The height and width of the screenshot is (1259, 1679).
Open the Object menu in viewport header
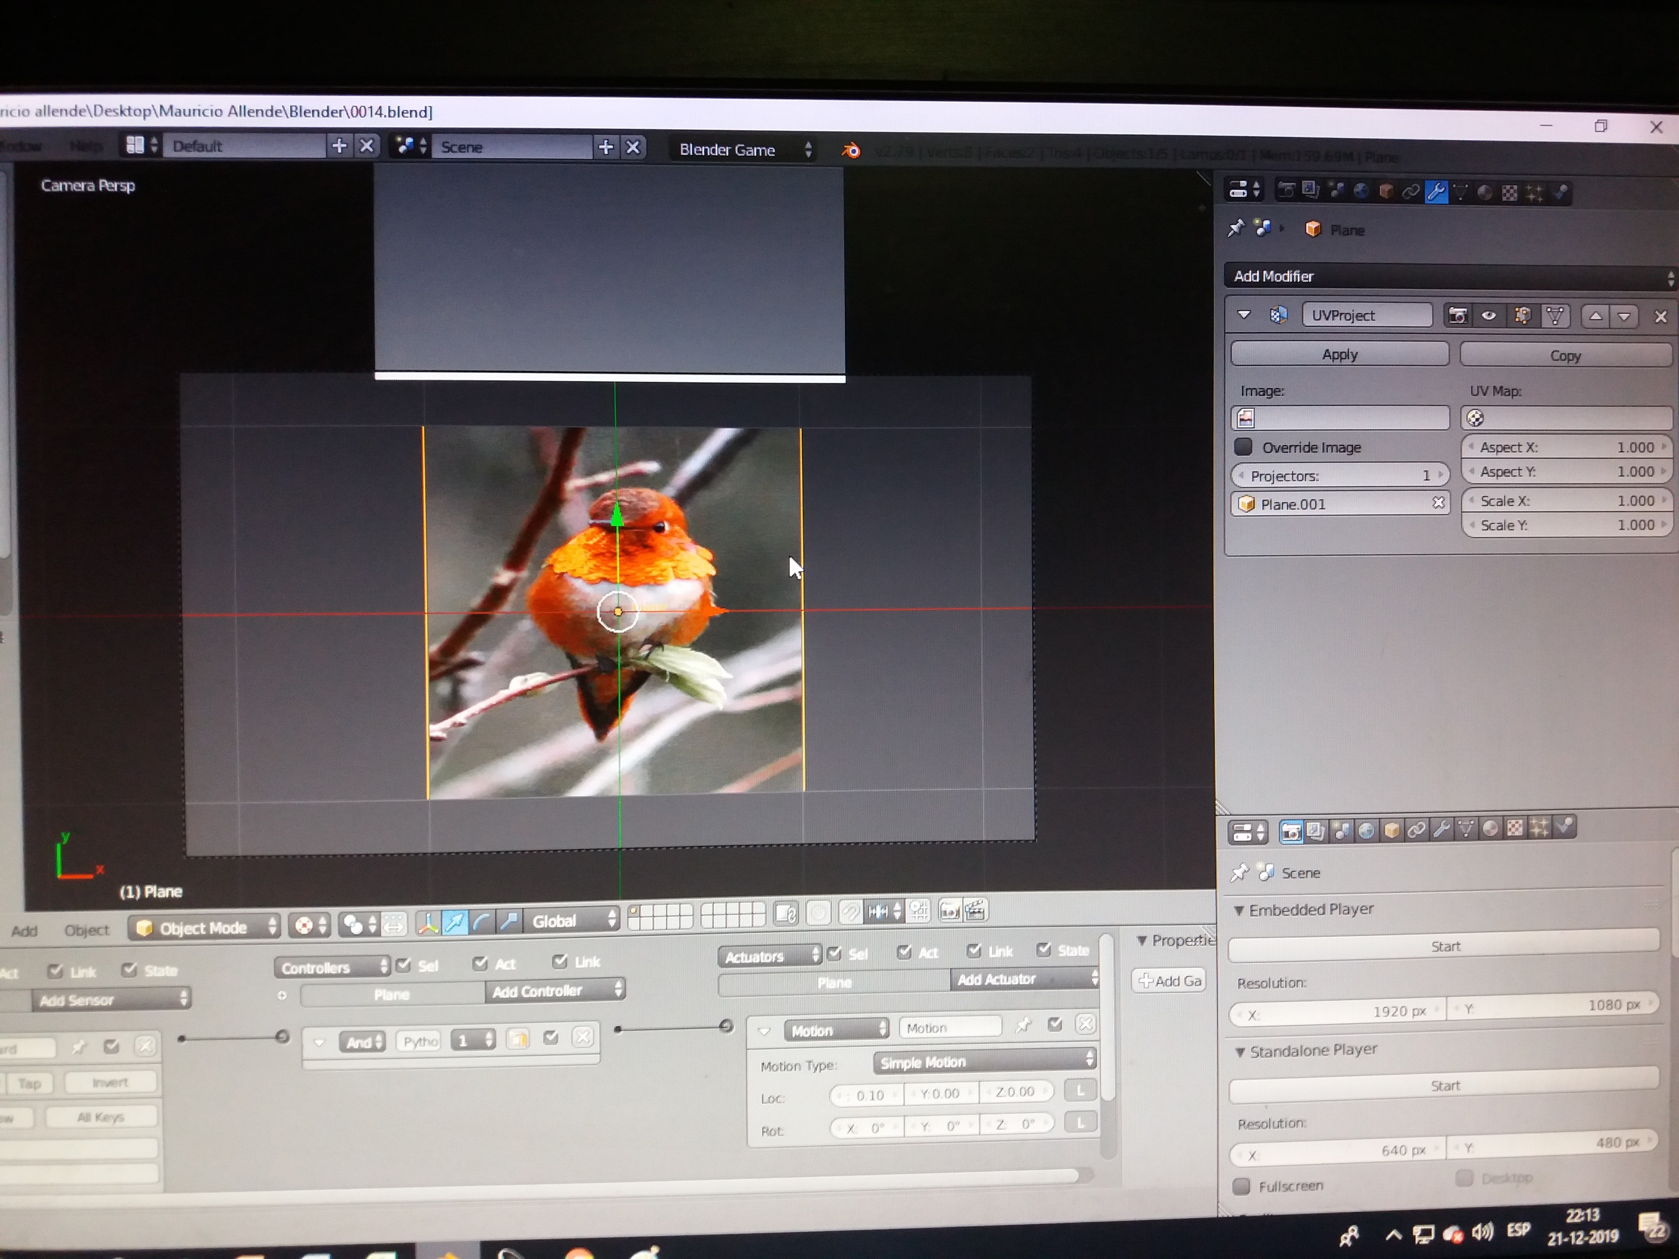[x=87, y=930]
